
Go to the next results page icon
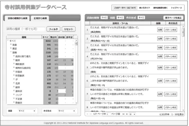coord(124,114)
